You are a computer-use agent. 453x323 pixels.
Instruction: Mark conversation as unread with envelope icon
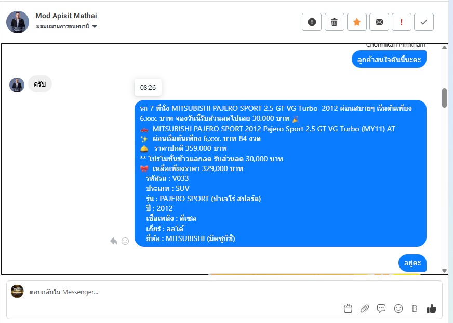click(x=379, y=22)
